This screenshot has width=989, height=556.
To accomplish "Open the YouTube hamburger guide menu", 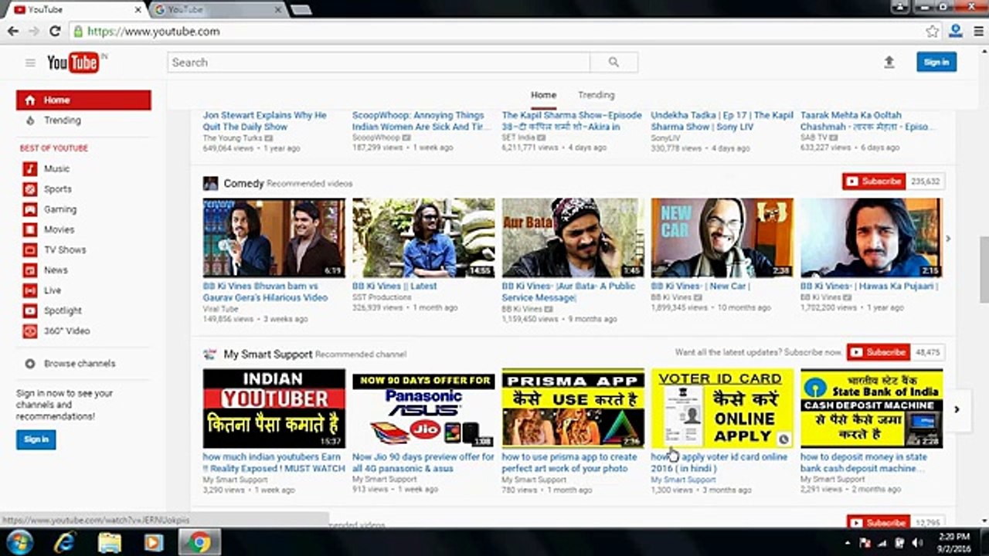I will coord(30,63).
